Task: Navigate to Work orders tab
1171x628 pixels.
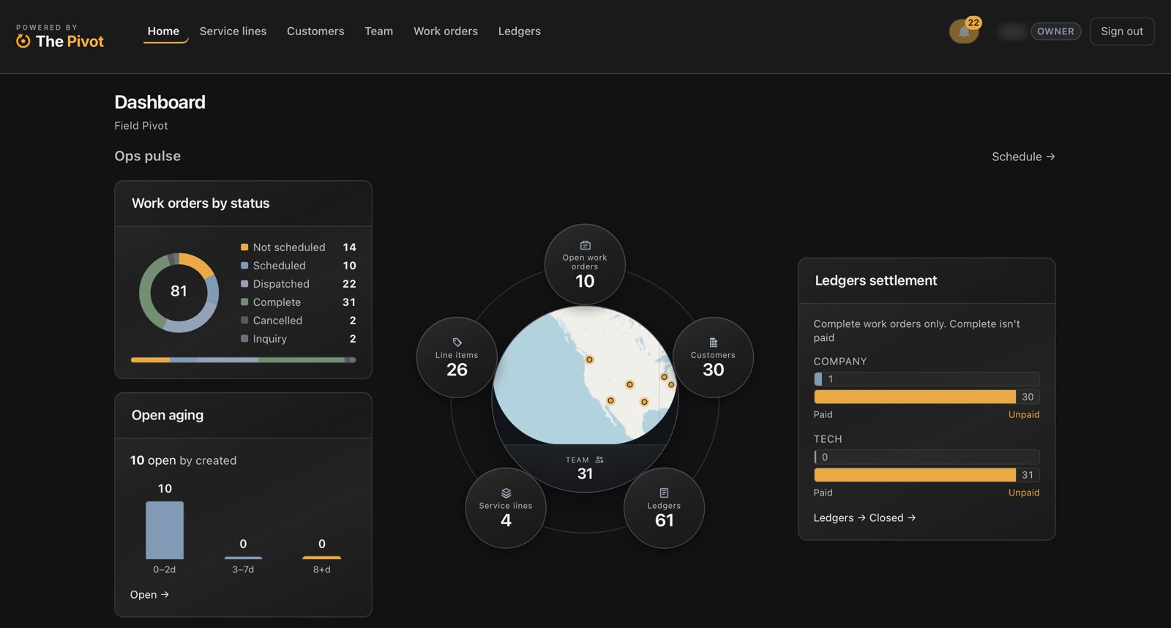Action: point(446,31)
